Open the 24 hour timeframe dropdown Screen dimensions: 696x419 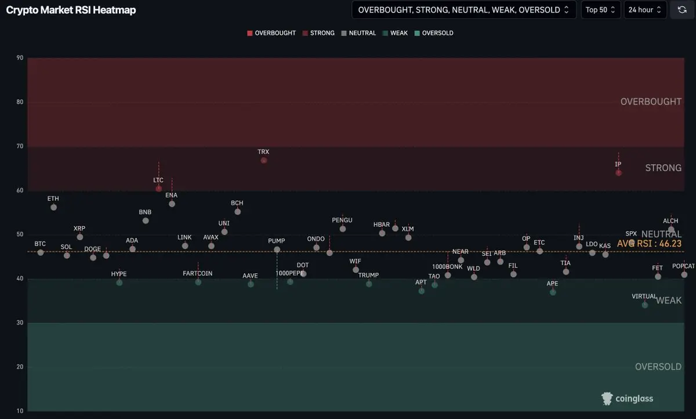645,10
